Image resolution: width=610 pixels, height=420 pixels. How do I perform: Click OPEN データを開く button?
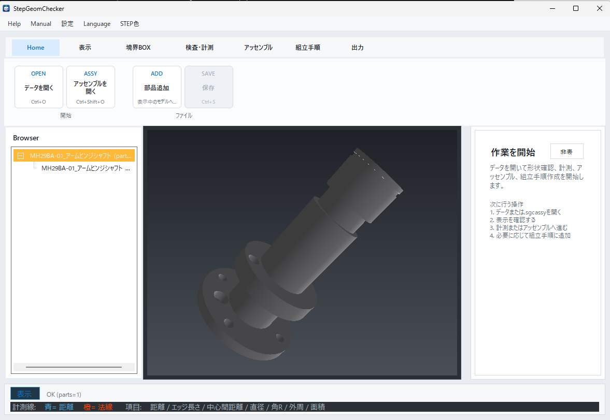[39, 87]
